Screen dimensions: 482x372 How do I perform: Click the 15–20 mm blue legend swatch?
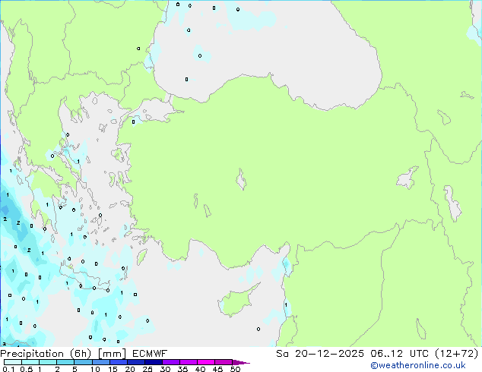click(x=119, y=362)
